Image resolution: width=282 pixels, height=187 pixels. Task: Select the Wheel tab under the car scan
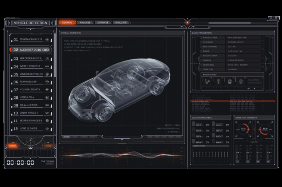coord(93,137)
